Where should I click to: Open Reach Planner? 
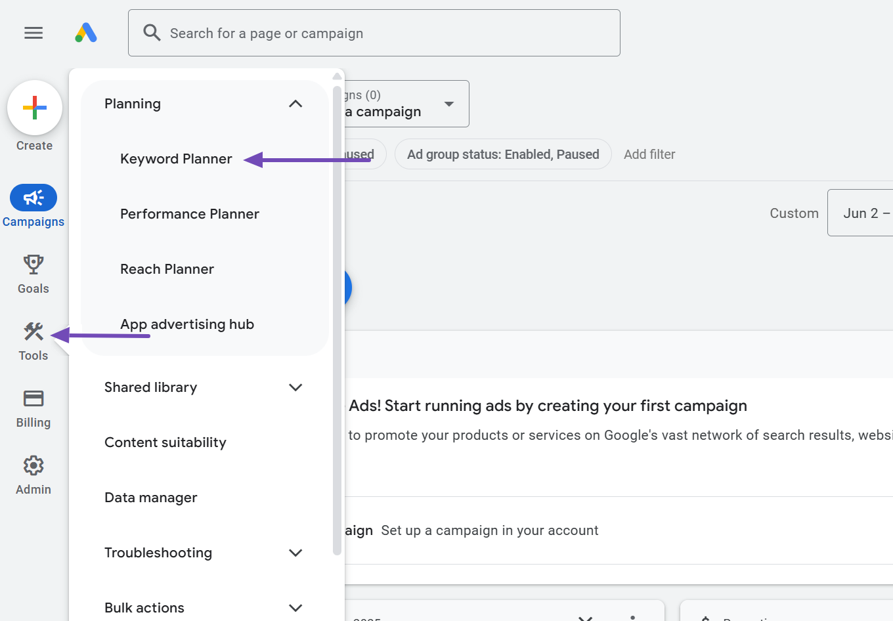pyautogui.click(x=167, y=269)
